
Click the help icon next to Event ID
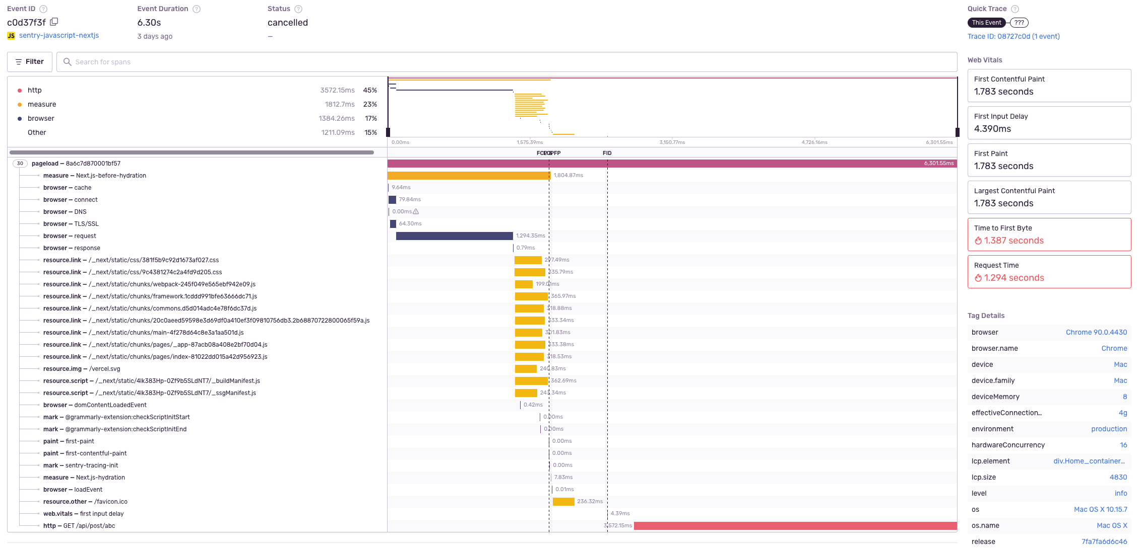tap(43, 9)
